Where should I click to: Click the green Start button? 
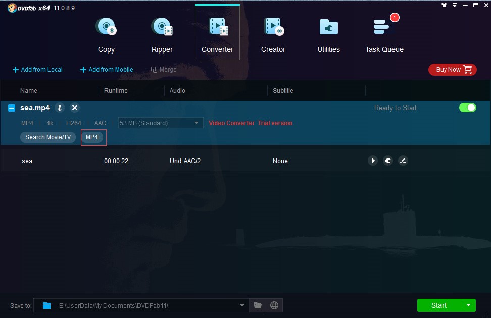click(439, 305)
